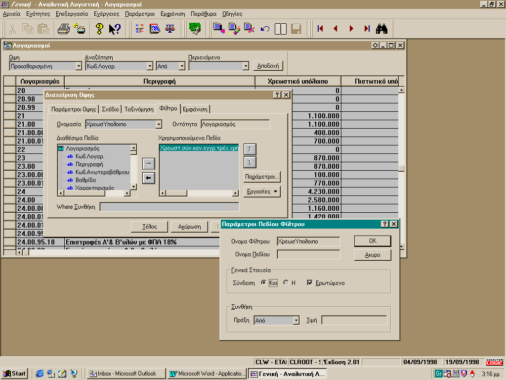Select the Και radio button

263,283
